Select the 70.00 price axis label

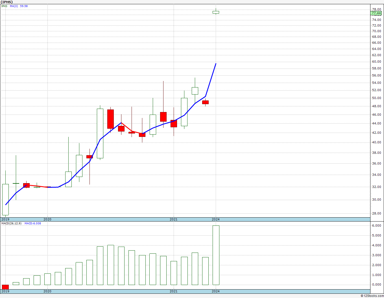click(x=376, y=31)
